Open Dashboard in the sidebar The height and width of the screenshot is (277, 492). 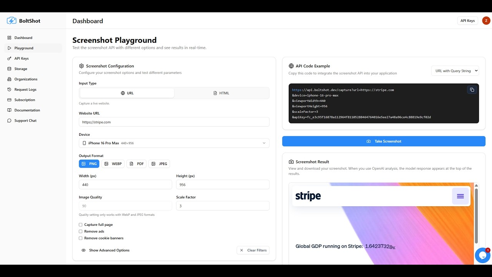point(33,38)
